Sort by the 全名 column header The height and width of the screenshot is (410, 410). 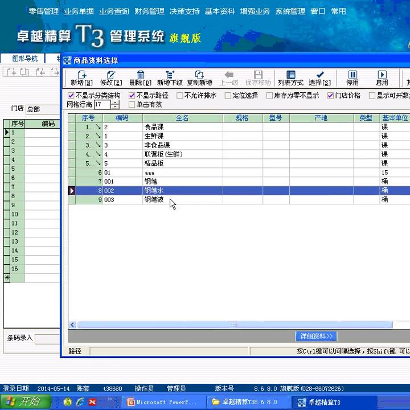click(183, 118)
